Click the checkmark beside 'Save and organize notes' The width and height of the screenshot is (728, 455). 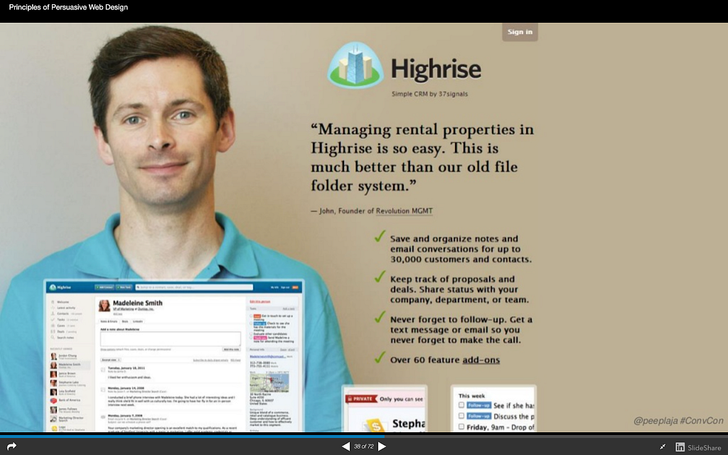point(380,236)
